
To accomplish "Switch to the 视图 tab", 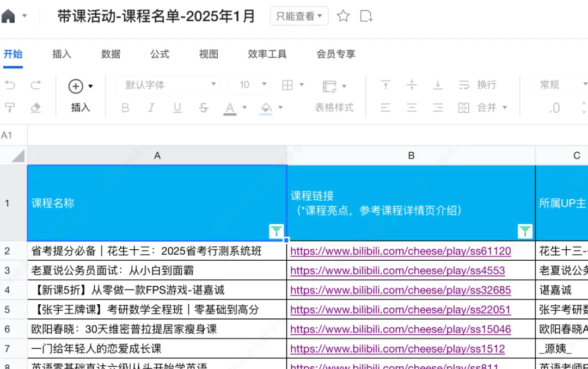I will pos(209,54).
